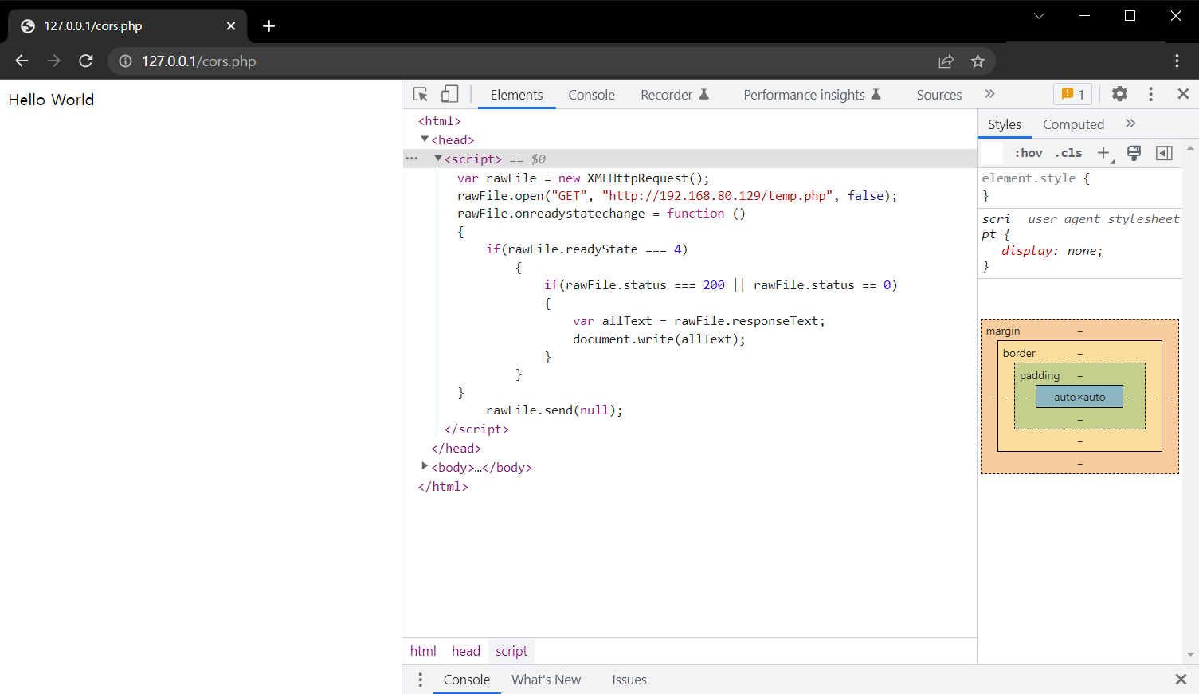Select the closing </head> tag line

[x=456, y=449]
